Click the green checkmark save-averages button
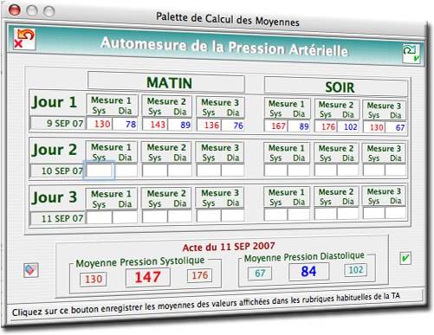434x335 pixels. click(x=405, y=258)
